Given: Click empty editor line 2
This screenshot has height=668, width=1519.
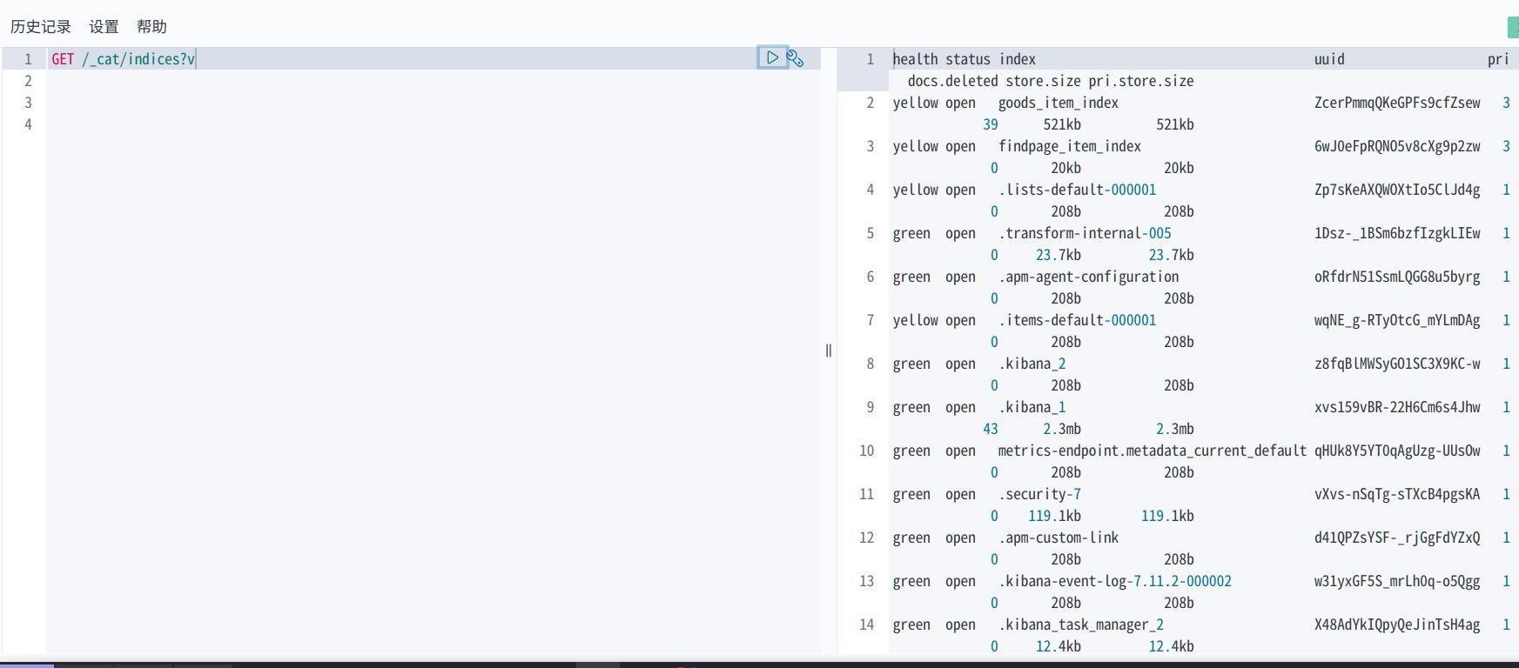Looking at the screenshot, I should [x=434, y=81].
